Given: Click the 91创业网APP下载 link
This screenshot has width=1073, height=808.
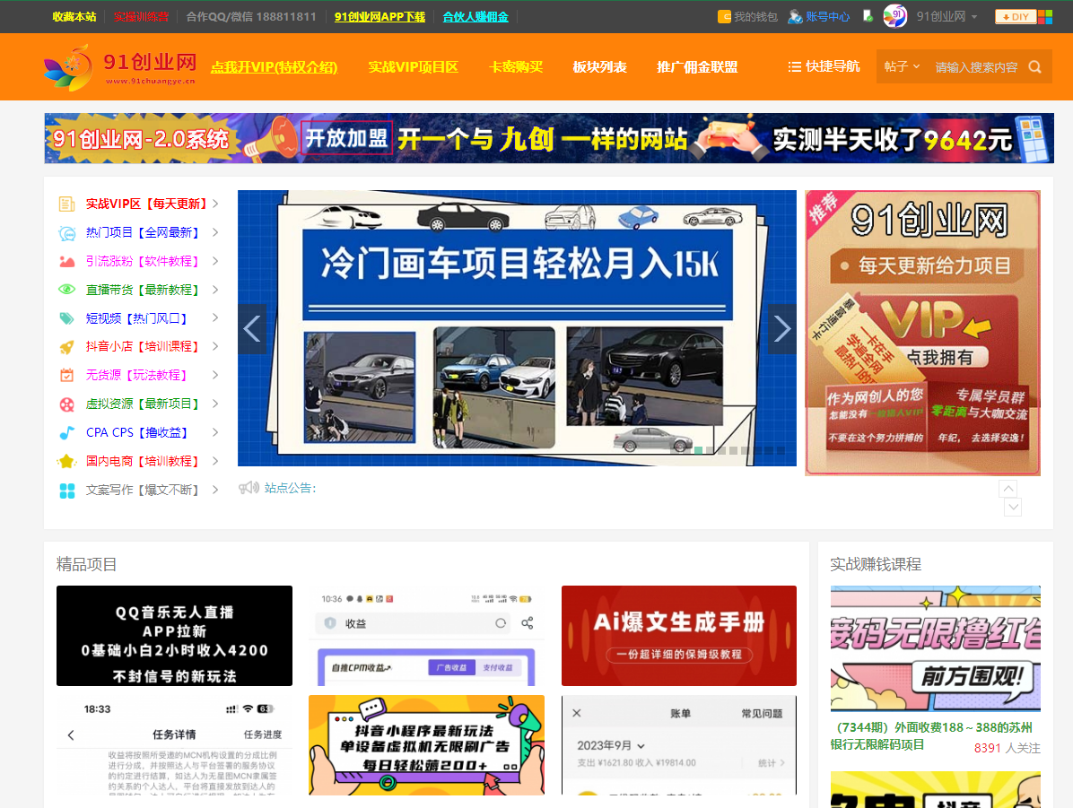Looking at the screenshot, I should click(379, 16).
